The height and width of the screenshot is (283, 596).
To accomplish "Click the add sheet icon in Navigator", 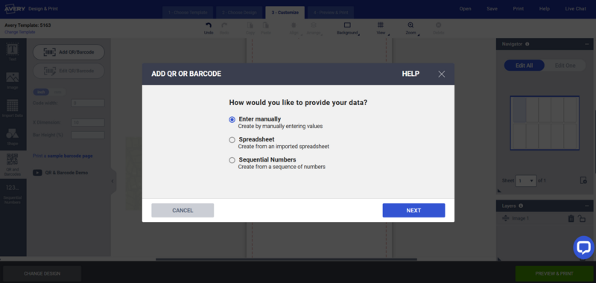I will [583, 180].
